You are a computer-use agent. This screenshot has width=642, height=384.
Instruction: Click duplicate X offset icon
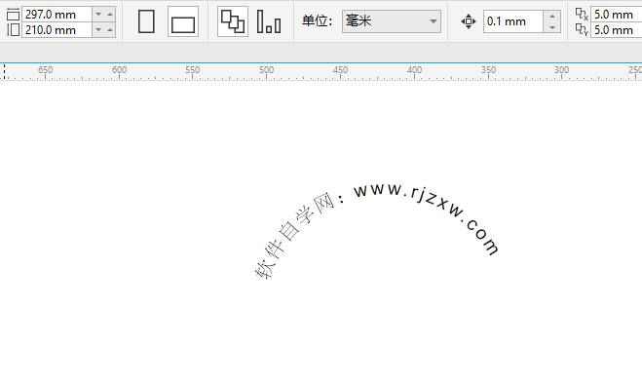[582, 15]
